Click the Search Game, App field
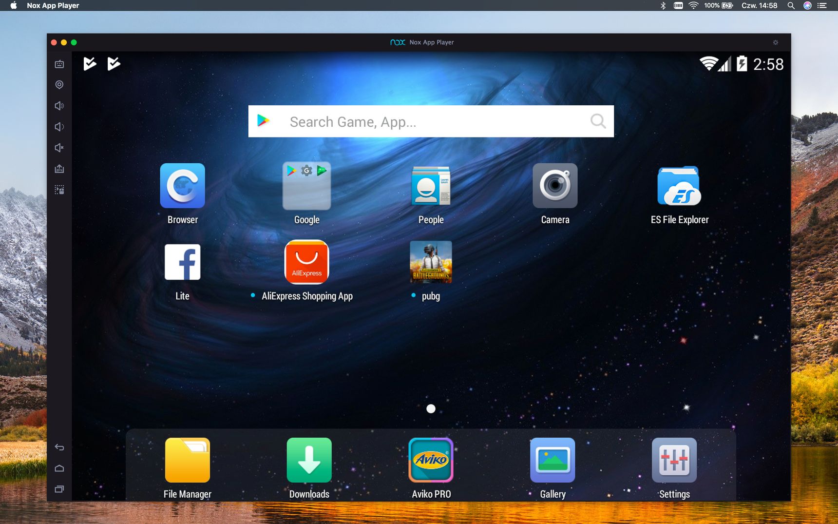 (431, 121)
